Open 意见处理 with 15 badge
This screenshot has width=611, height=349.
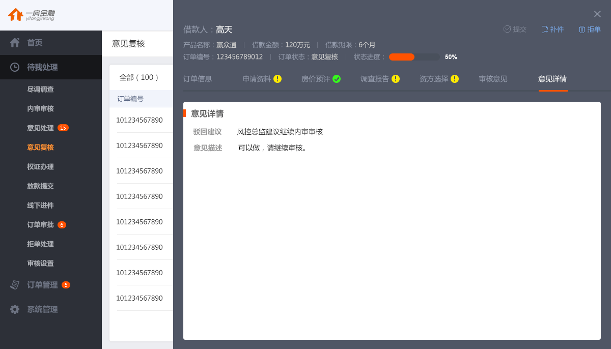41,128
